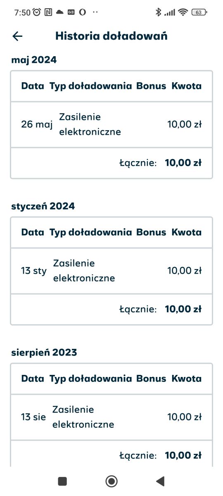Select the 13 sty top-up row
The width and height of the screenshot is (223, 496).
(x=111, y=271)
